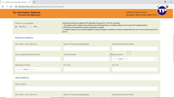Open the Chrome three-dot menu
Image resolution: width=174 pixels, height=98 pixels.
[171, 7]
